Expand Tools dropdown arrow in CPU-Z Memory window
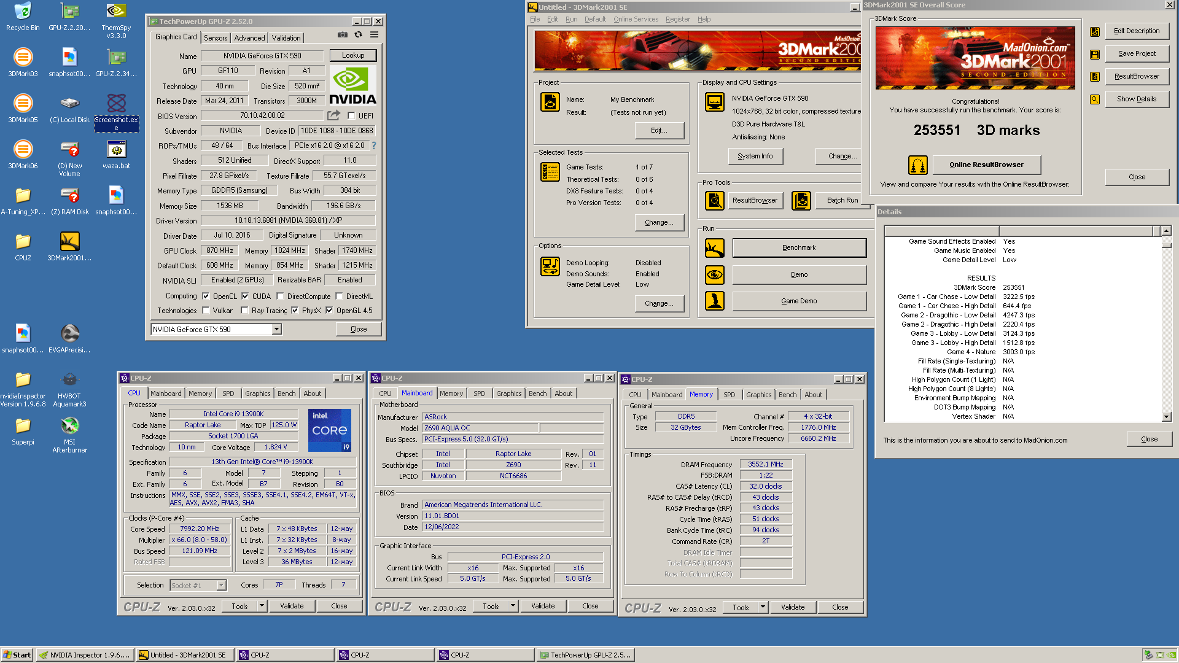This screenshot has height=663, width=1179. pyautogui.click(x=763, y=607)
